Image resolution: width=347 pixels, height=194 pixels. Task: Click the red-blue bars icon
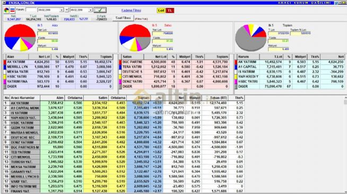tap(12, 10)
